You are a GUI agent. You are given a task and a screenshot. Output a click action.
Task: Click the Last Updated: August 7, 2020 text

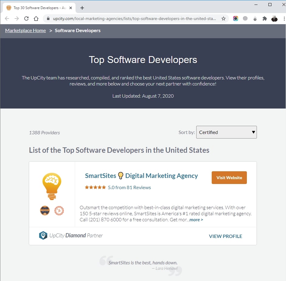(x=143, y=96)
